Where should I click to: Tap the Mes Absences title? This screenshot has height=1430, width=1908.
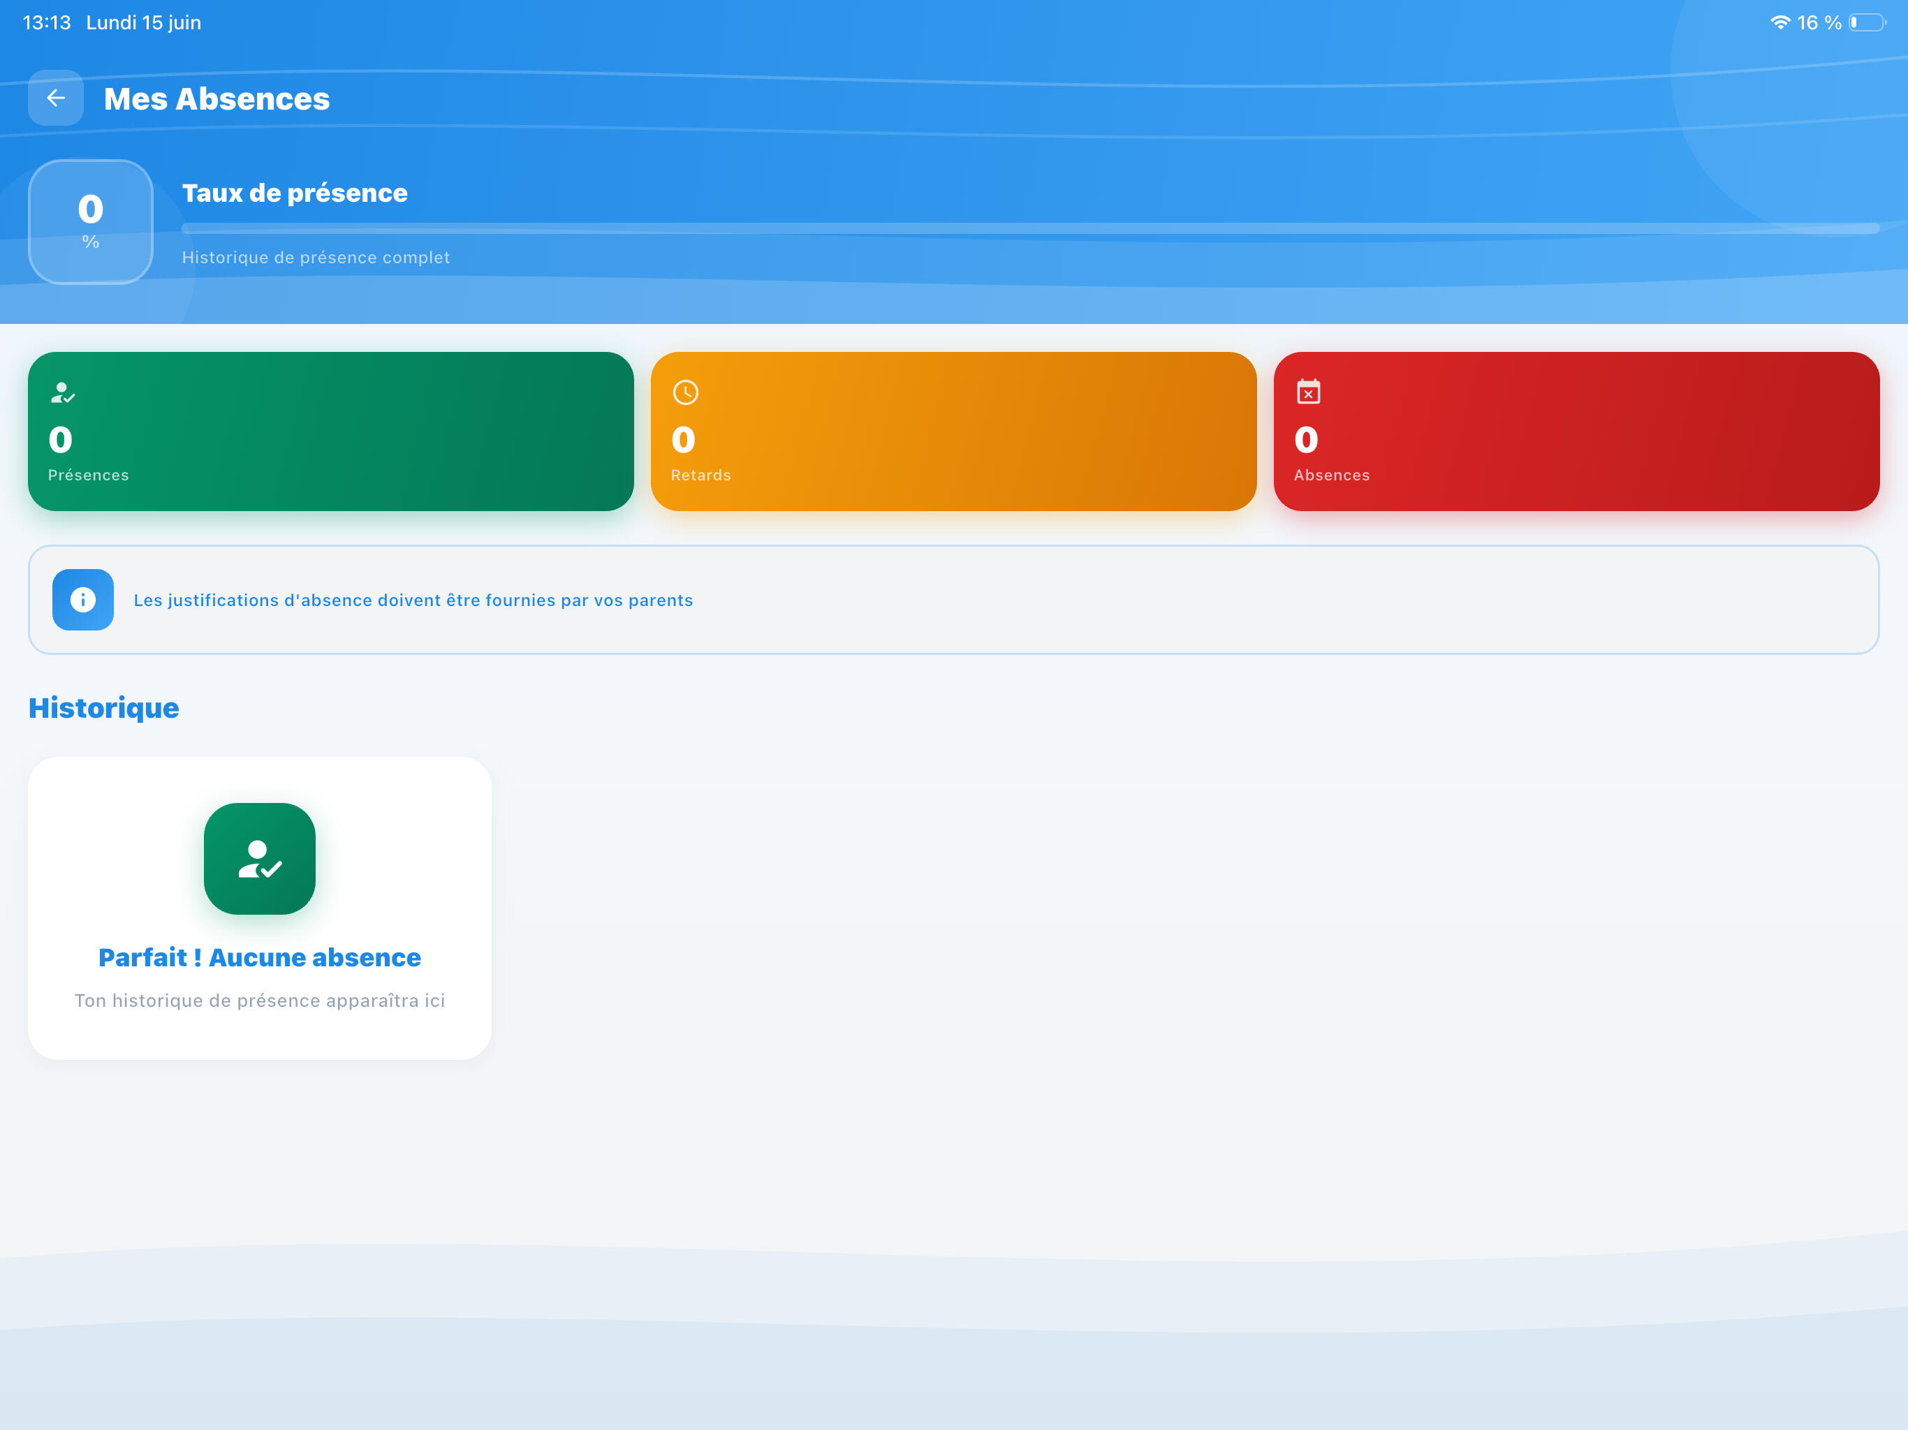pyautogui.click(x=217, y=98)
